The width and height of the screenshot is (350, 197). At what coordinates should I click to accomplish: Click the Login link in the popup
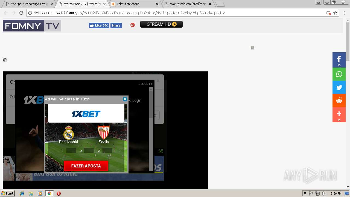pyautogui.click(x=137, y=100)
